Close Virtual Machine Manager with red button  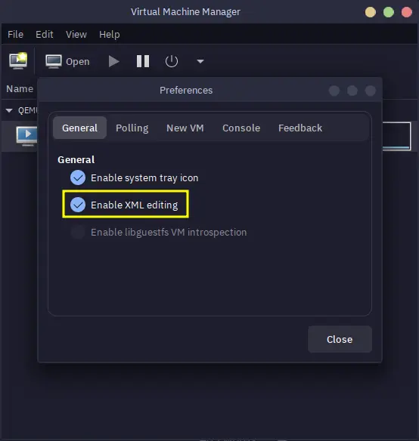406,12
